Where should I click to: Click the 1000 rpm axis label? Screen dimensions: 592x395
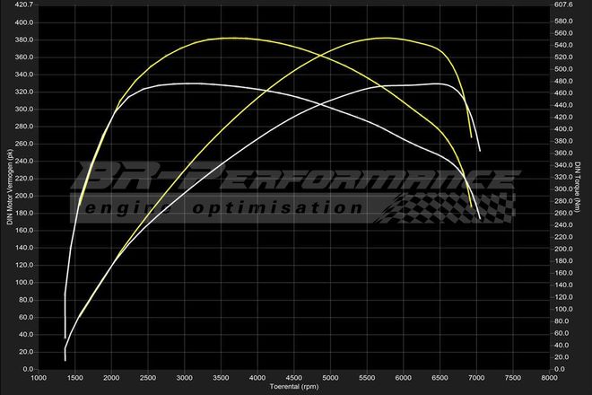pyautogui.click(x=39, y=378)
